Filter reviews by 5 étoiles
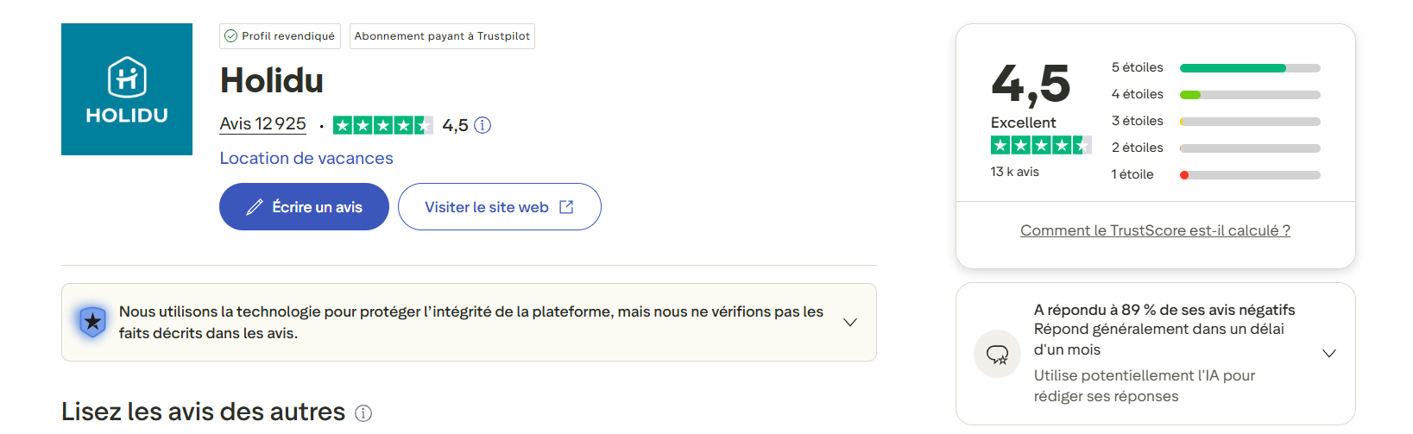Screen dimensions: 1413x434 pyautogui.click(x=1215, y=68)
